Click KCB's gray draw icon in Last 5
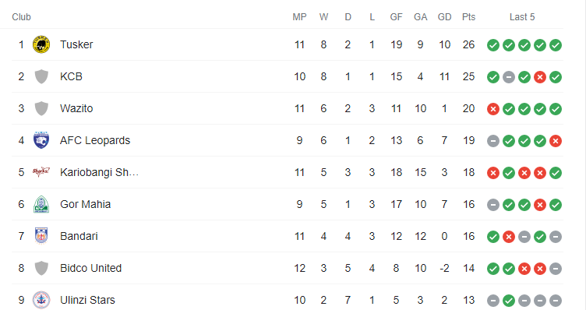The height and width of the screenshot is (310, 586). pyautogui.click(x=509, y=77)
